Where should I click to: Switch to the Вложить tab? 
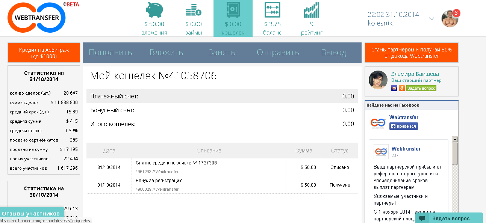[x=166, y=53]
